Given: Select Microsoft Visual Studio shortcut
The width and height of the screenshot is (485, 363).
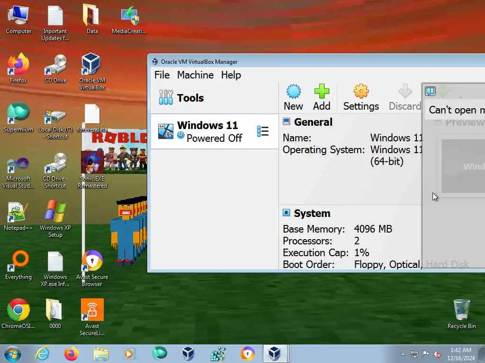Looking at the screenshot, I should click(x=18, y=172).
